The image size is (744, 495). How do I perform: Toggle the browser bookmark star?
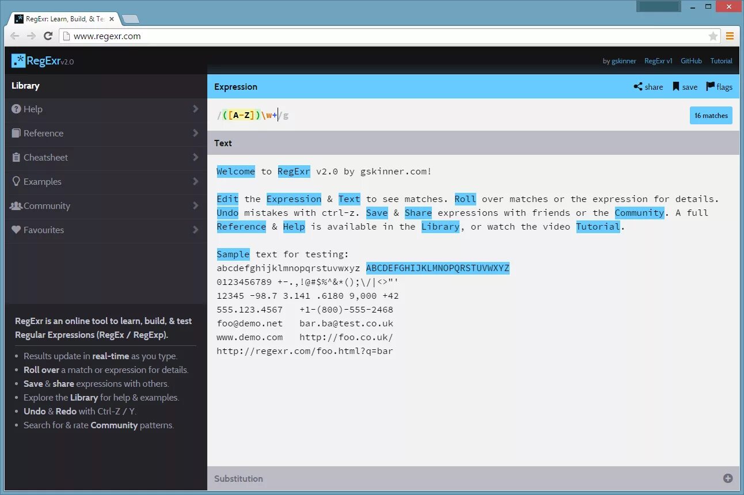coord(714,36)
